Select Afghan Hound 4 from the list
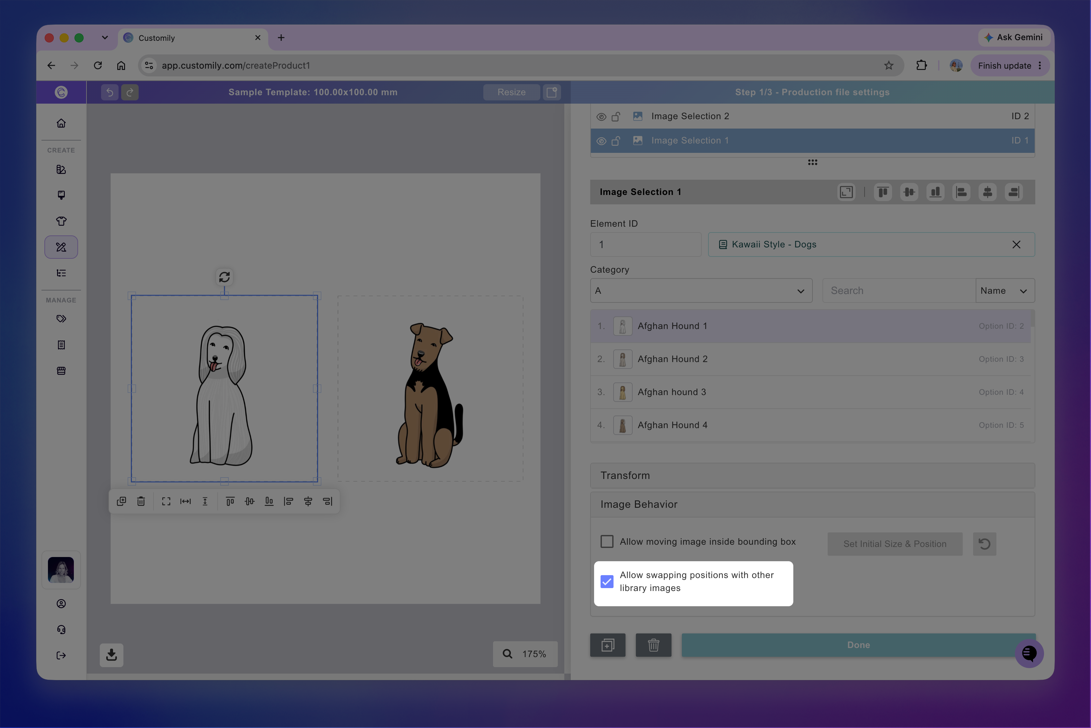The height and width of the screenshot is (728, 1091). tap(810, 425)
